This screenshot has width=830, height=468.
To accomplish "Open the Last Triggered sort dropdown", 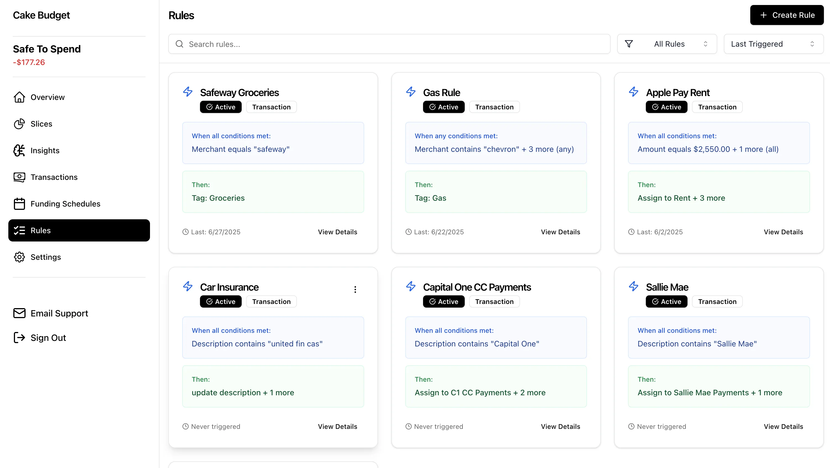I will click(x=773, y=44).
